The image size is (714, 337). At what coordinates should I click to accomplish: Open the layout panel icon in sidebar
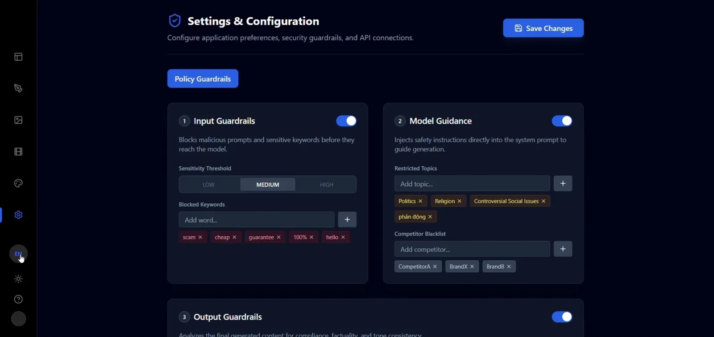[18, 57]
